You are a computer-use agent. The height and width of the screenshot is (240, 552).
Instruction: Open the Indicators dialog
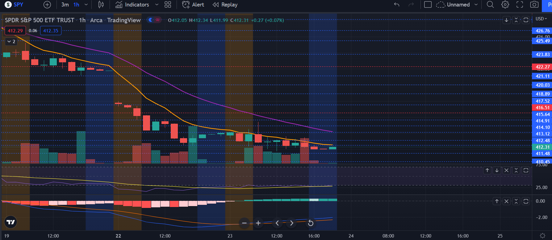(132, 5)
